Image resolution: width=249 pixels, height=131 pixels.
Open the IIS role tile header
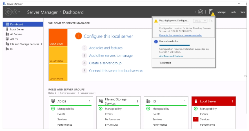click(166, 101)
